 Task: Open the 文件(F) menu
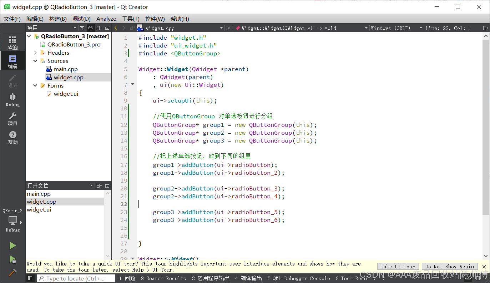pyautogui.click(x=12, y=19)
